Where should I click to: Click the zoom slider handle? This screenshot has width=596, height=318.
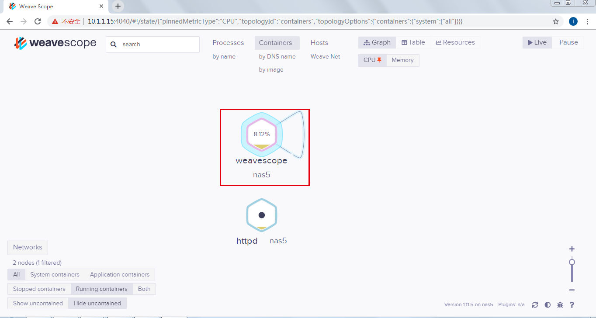point(572,262)
